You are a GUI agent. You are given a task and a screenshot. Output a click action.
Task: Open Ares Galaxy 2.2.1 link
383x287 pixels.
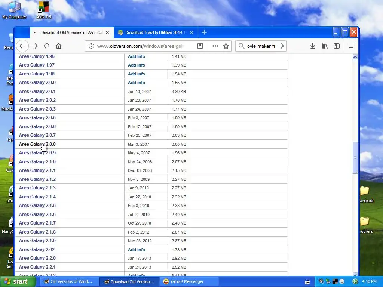coord(37,267)
